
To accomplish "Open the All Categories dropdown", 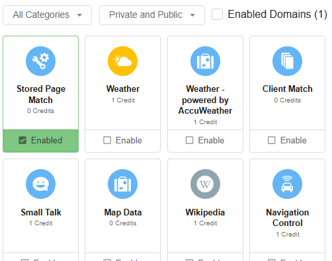I will pyautogui.click(x=47, y=15).
